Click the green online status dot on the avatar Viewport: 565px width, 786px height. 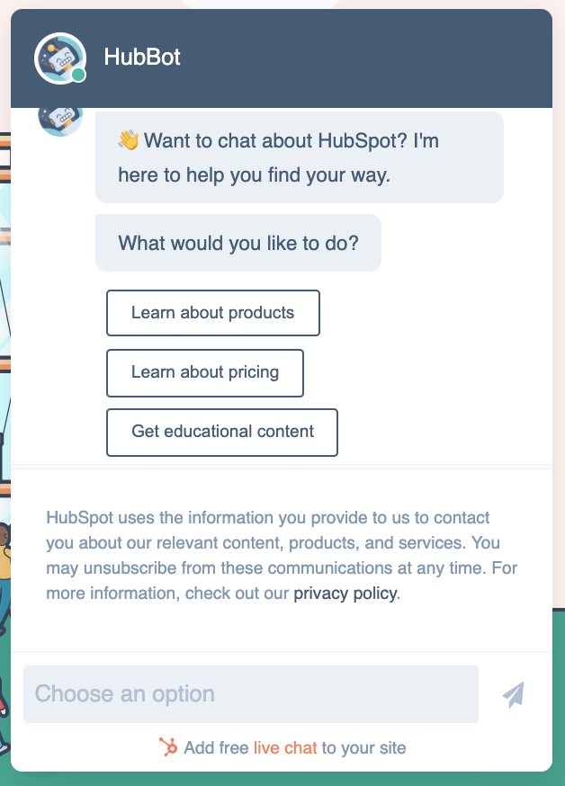tap(79, 76)
